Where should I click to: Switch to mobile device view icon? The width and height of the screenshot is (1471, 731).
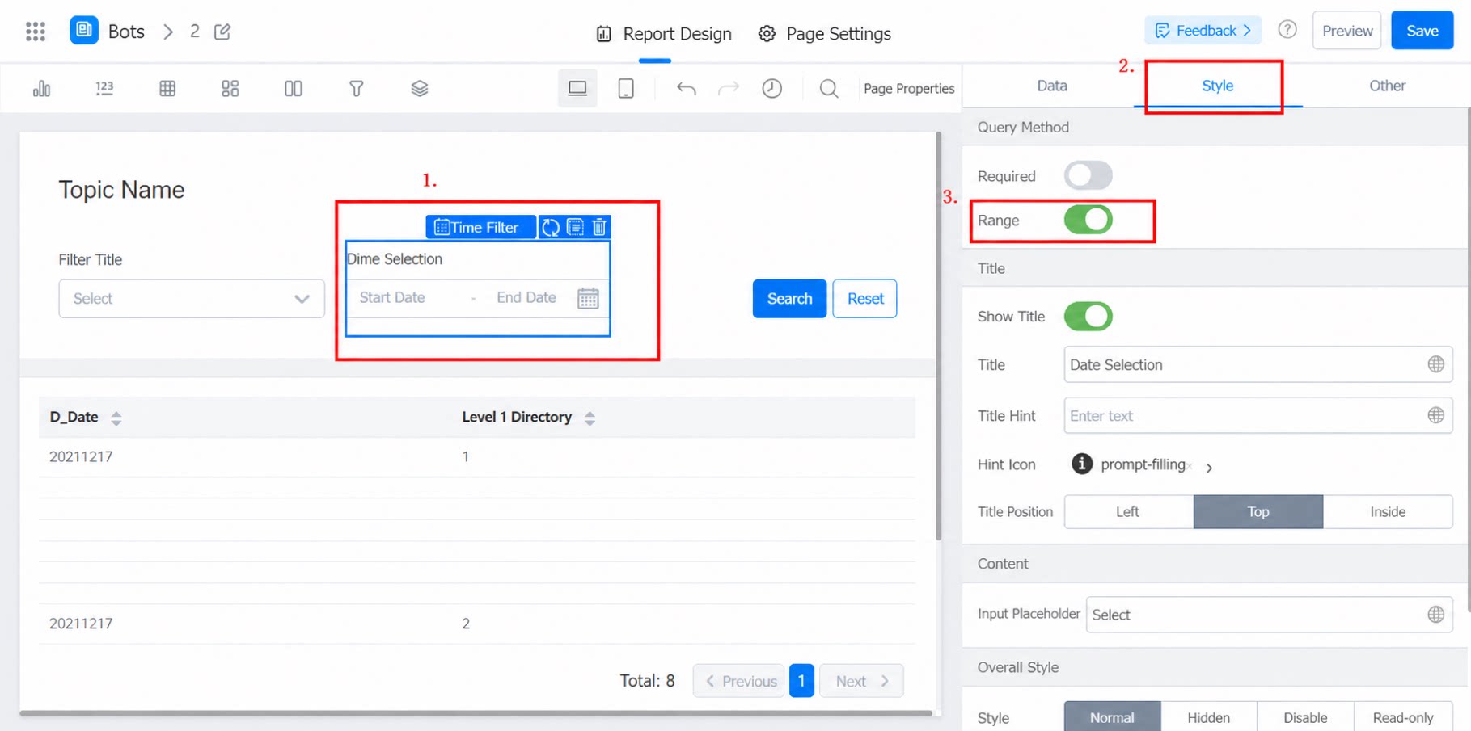coord(626,88)
